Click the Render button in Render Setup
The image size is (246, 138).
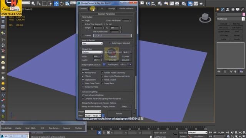pos(119,113)
